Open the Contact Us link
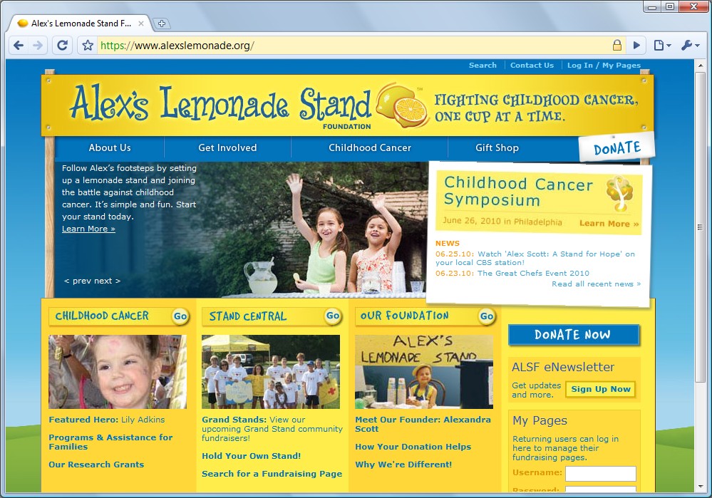 [532, 66]
